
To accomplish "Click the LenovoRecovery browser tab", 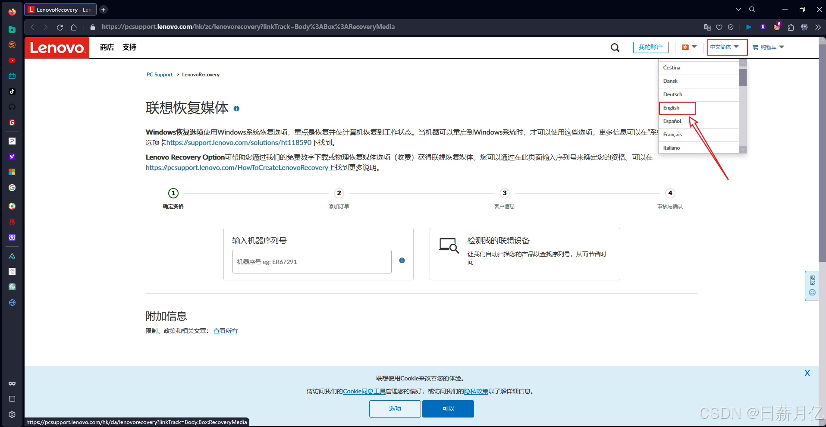I will coord(60,9).
